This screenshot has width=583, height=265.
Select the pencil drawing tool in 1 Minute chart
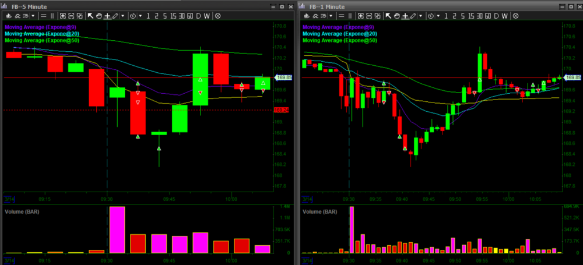click(x=413, y=16)
